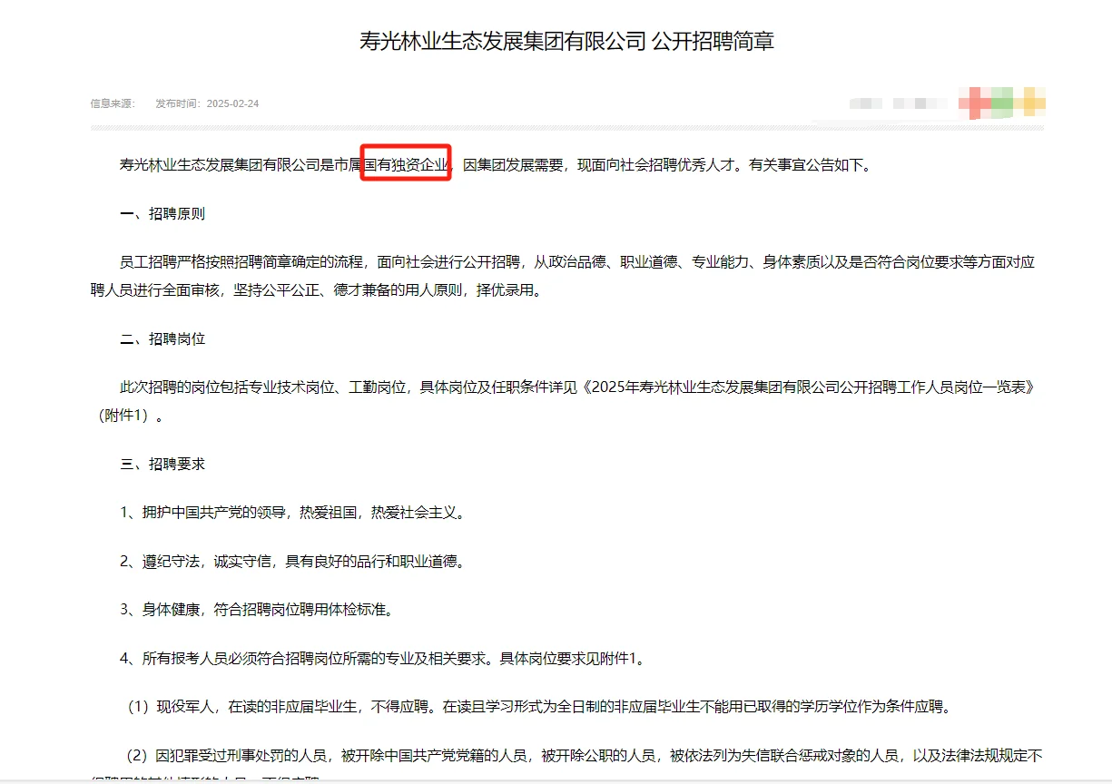Click the paragraph beginning 此次招聘的岗位包括专业技术岗位

point(563,402)
